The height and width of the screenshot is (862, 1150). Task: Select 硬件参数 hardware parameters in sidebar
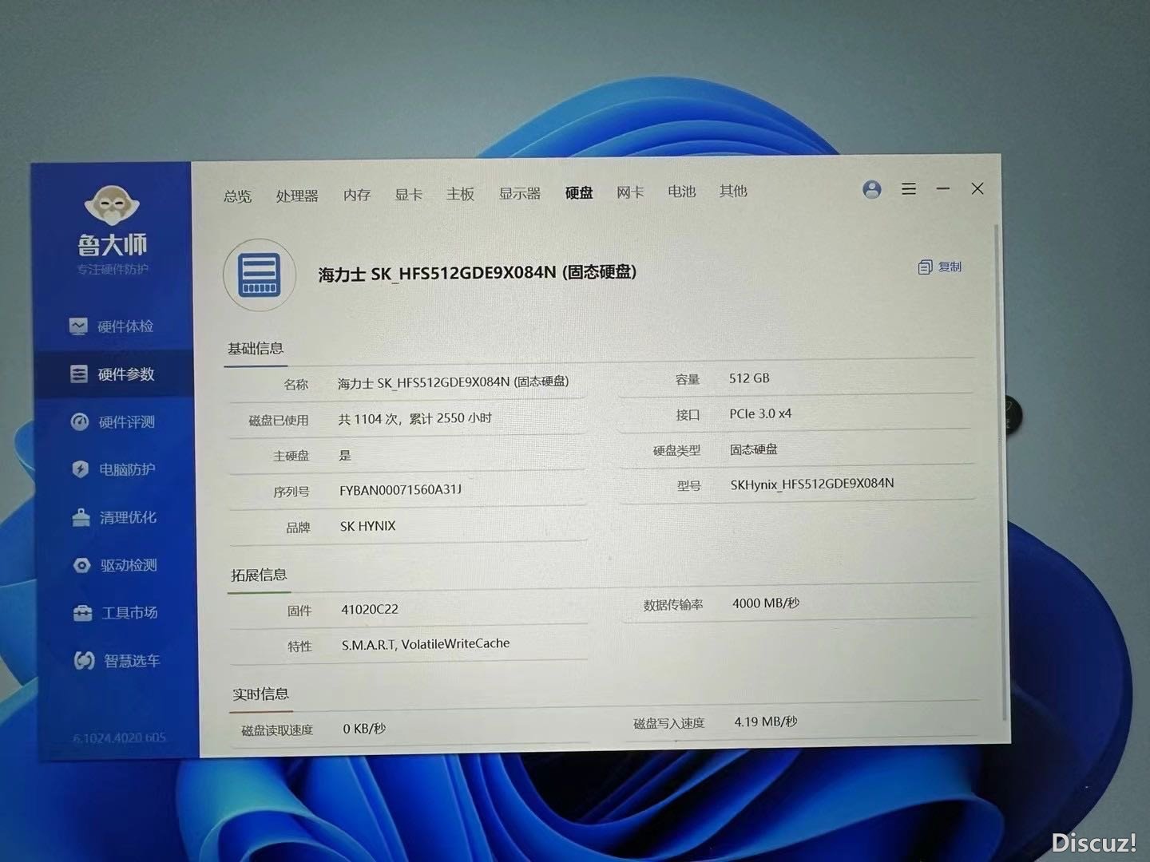[x=113, y=374]
